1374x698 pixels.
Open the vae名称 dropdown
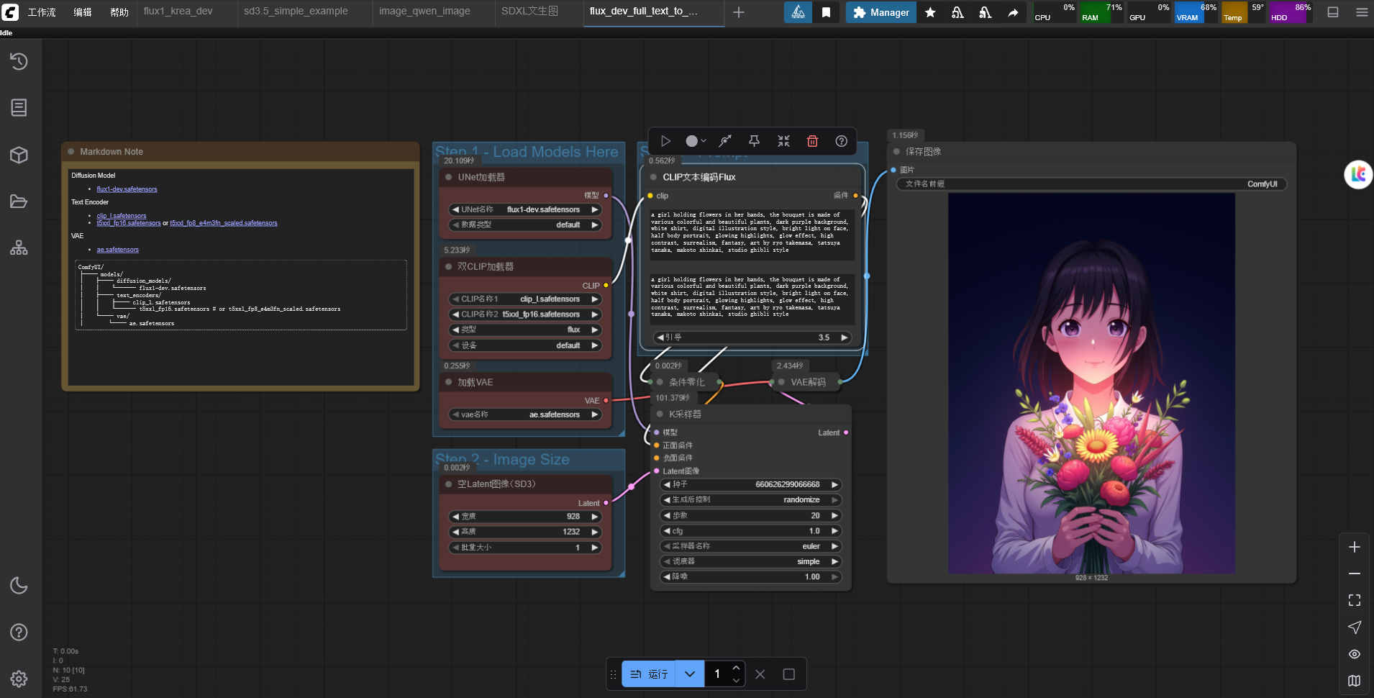[526, 414]
